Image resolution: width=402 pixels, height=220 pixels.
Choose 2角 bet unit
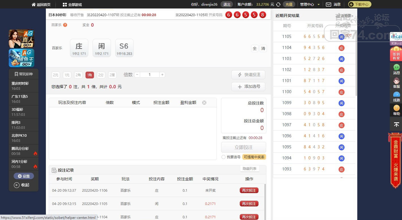click(78, 75)
